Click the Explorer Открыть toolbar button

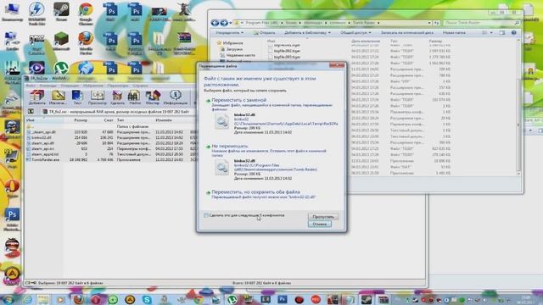point(264,32)
